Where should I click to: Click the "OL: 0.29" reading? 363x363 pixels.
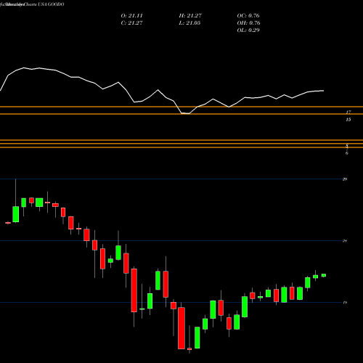click(x=248, y=30)
